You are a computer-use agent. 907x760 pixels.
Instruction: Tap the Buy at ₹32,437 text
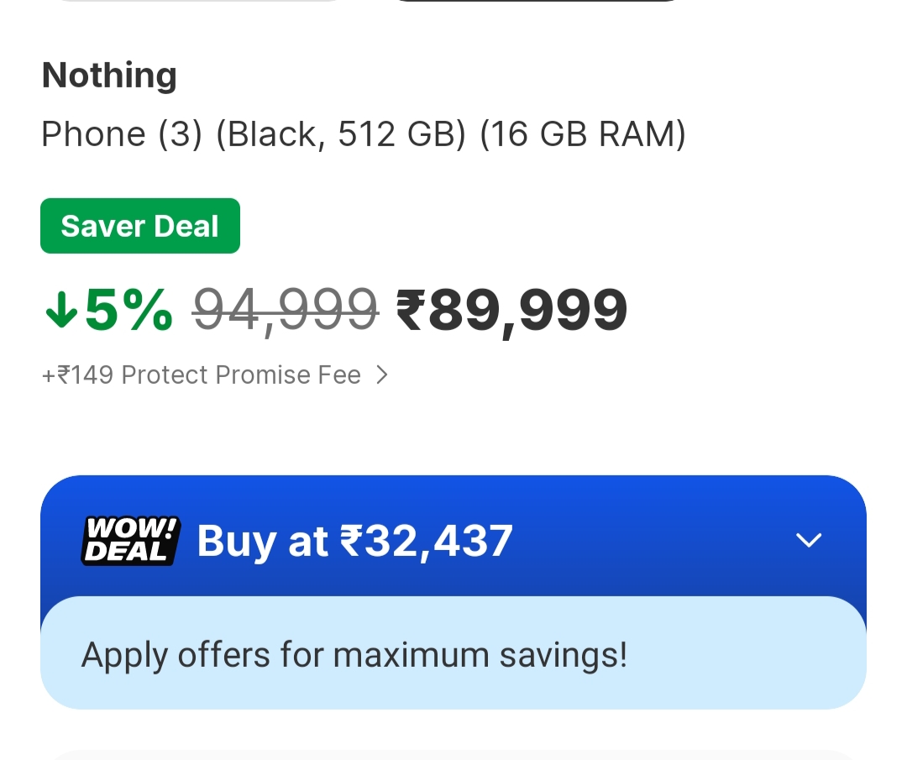(x=354, y=541)
